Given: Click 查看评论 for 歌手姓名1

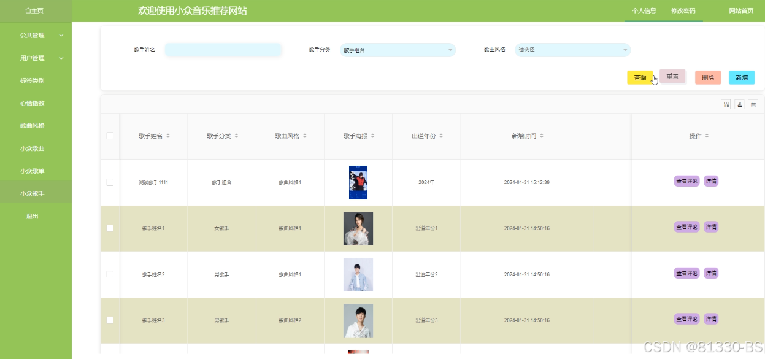Looking at the screenshot, I should (687, 227).
